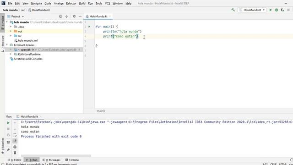
Task: Toggle the Project sidebar tool button
Action: click(2, 22)
